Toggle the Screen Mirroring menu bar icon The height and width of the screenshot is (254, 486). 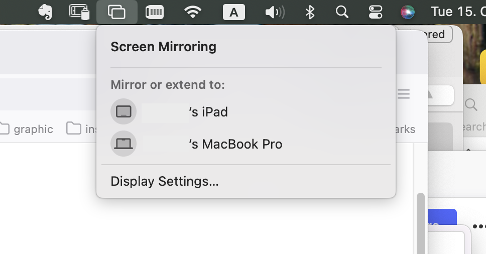click(117, 12)
